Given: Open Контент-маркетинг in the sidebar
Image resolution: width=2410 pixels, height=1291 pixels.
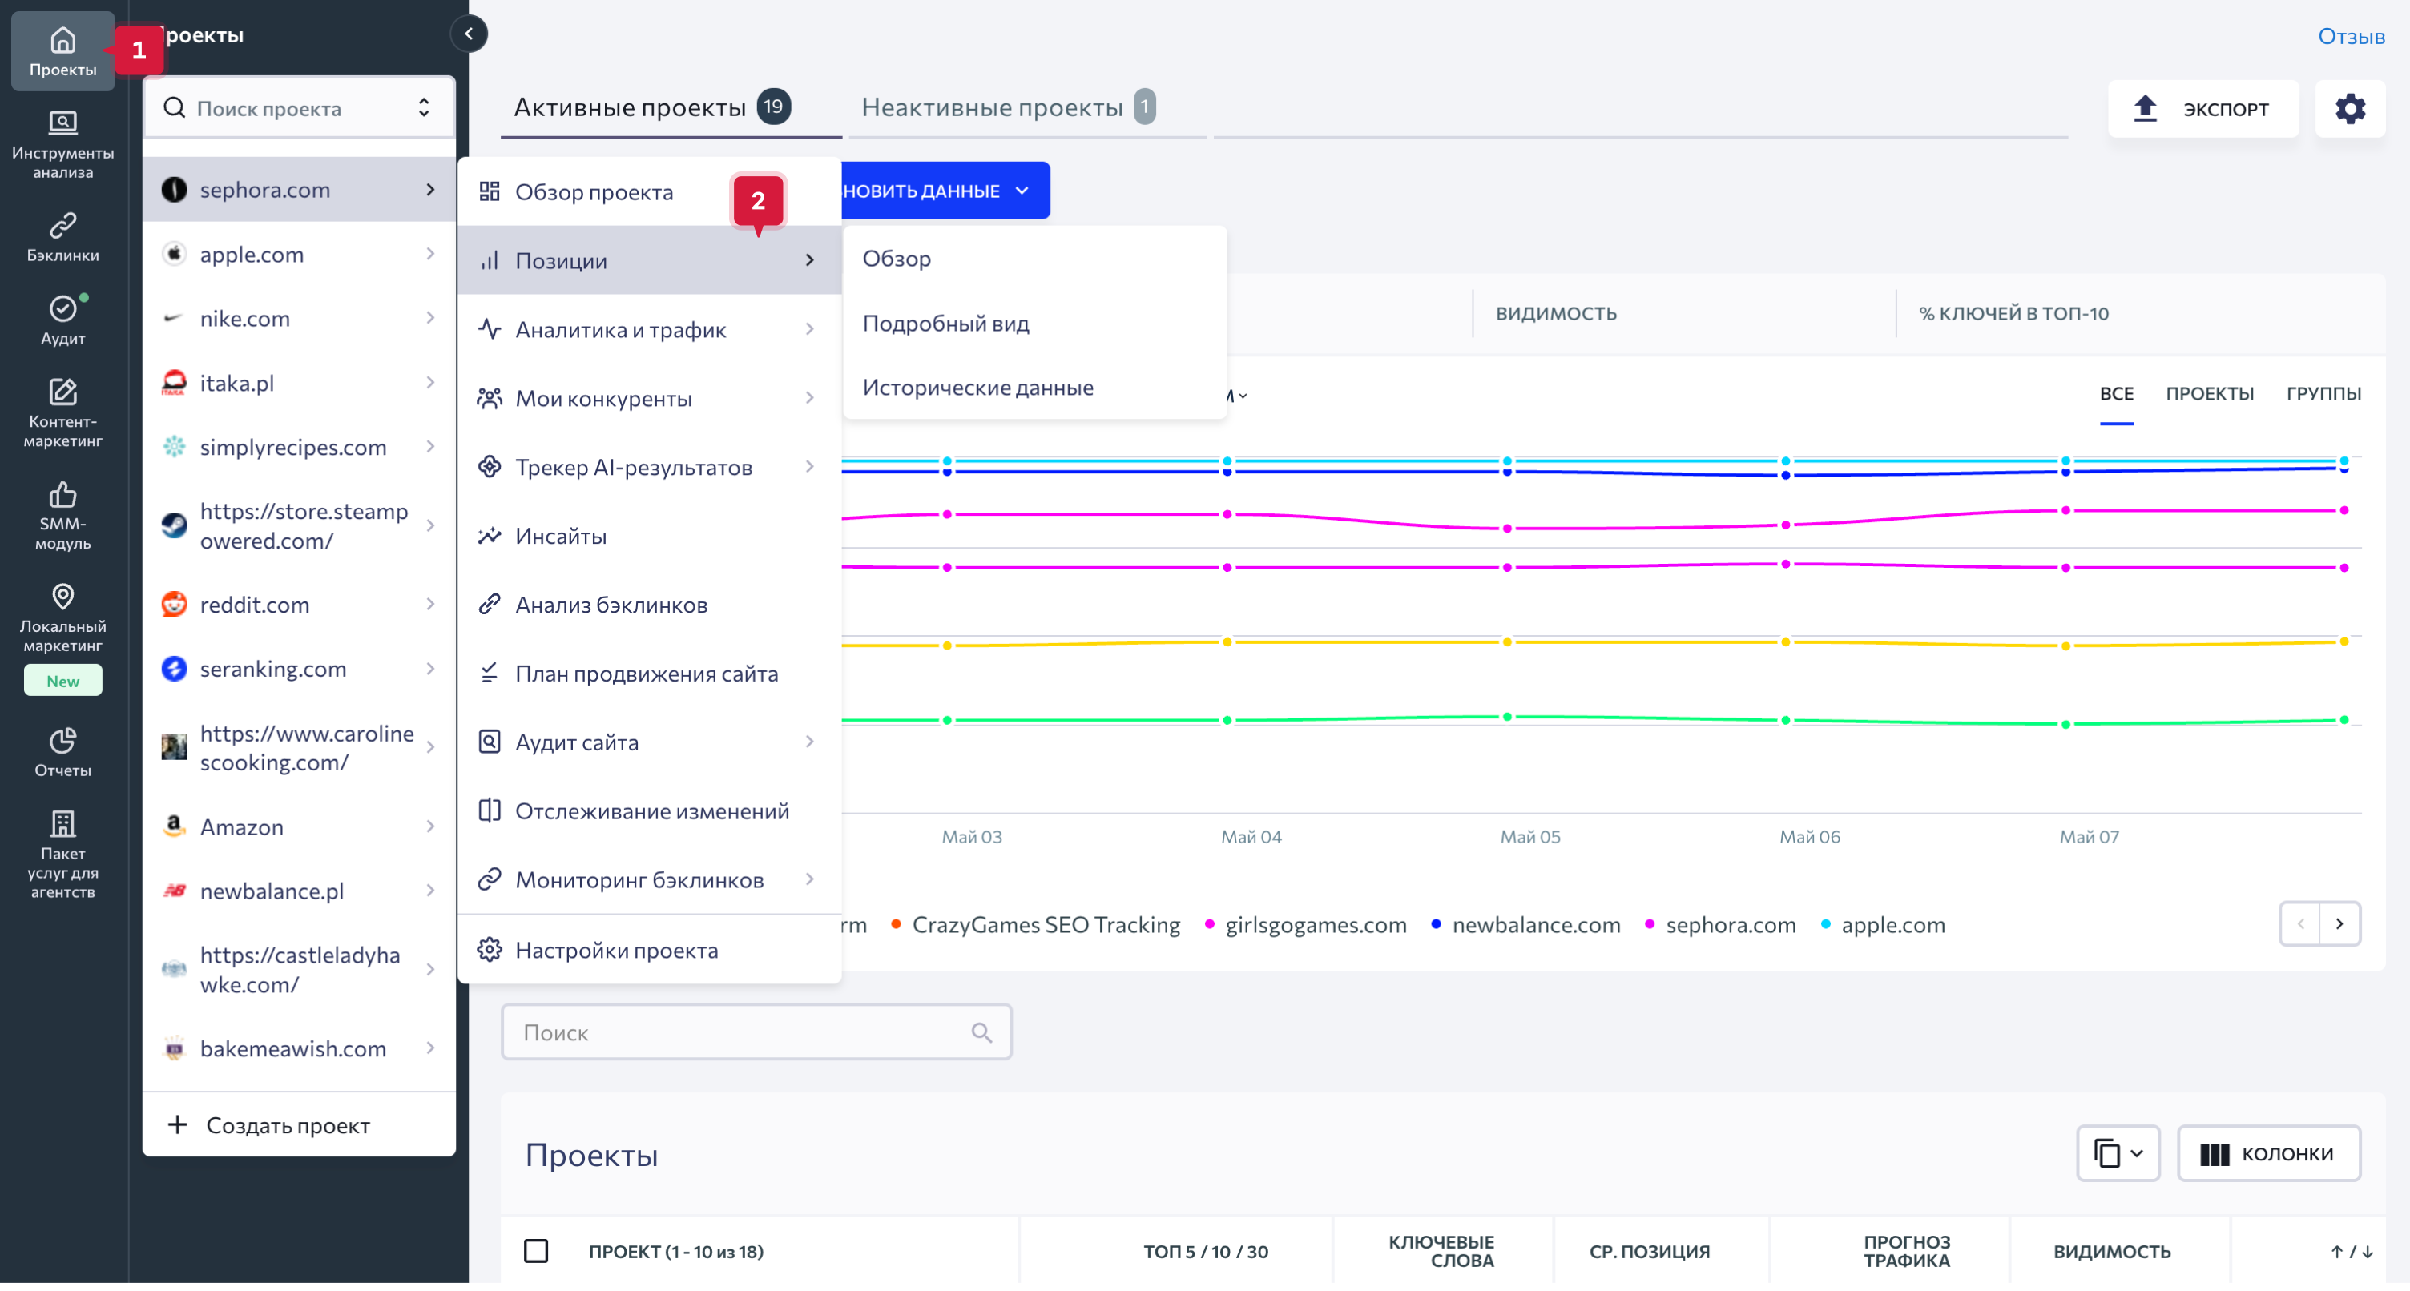Looking at the screenshot, I should 62,413.
